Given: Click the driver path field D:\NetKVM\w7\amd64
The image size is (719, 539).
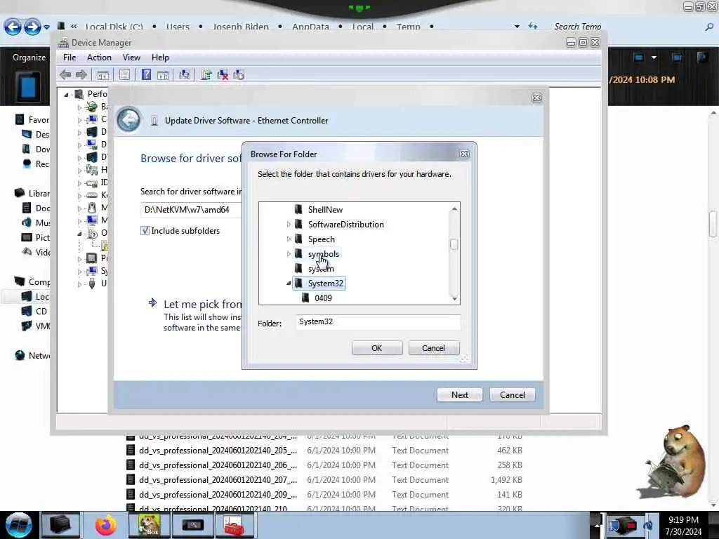Looking at the screenshot, I should (x=191, y=209).
